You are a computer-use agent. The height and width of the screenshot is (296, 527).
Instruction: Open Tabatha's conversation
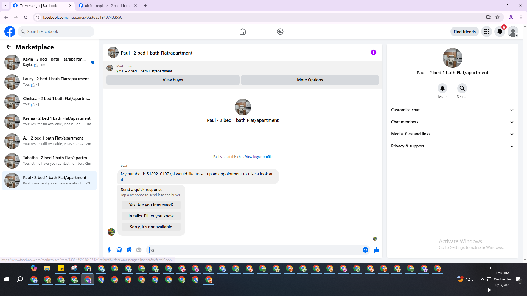click(x=49, y=161)
